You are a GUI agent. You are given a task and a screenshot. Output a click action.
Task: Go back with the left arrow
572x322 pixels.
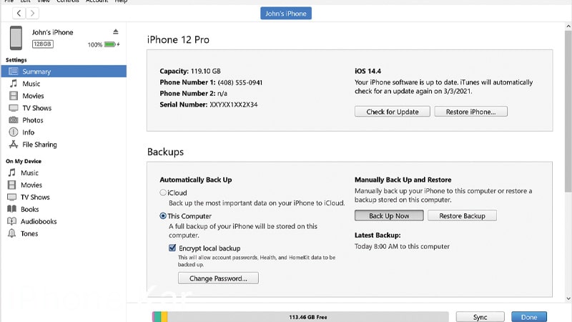[x=19, y=14]
